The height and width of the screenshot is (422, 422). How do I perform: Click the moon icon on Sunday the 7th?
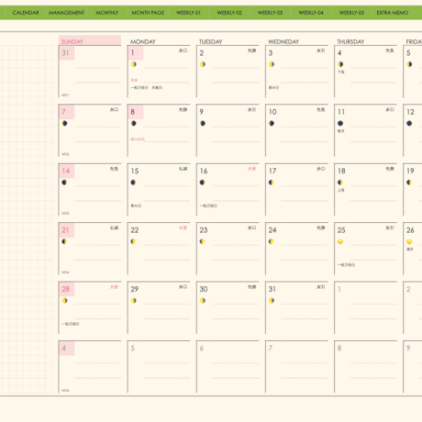click(64, 123)
